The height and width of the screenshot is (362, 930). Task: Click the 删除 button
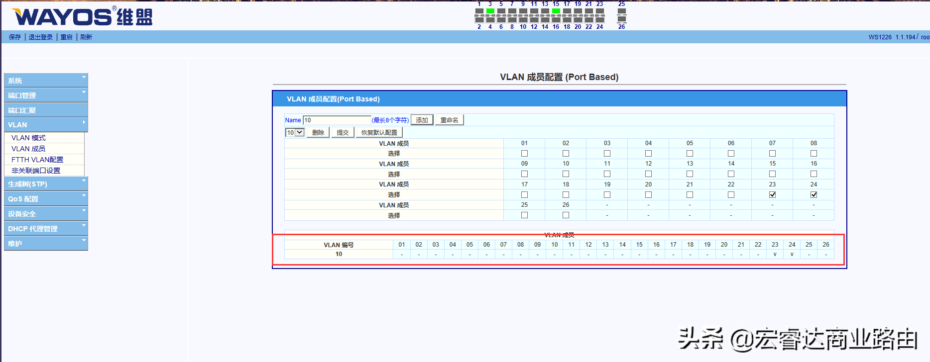(x=318, y=132)
